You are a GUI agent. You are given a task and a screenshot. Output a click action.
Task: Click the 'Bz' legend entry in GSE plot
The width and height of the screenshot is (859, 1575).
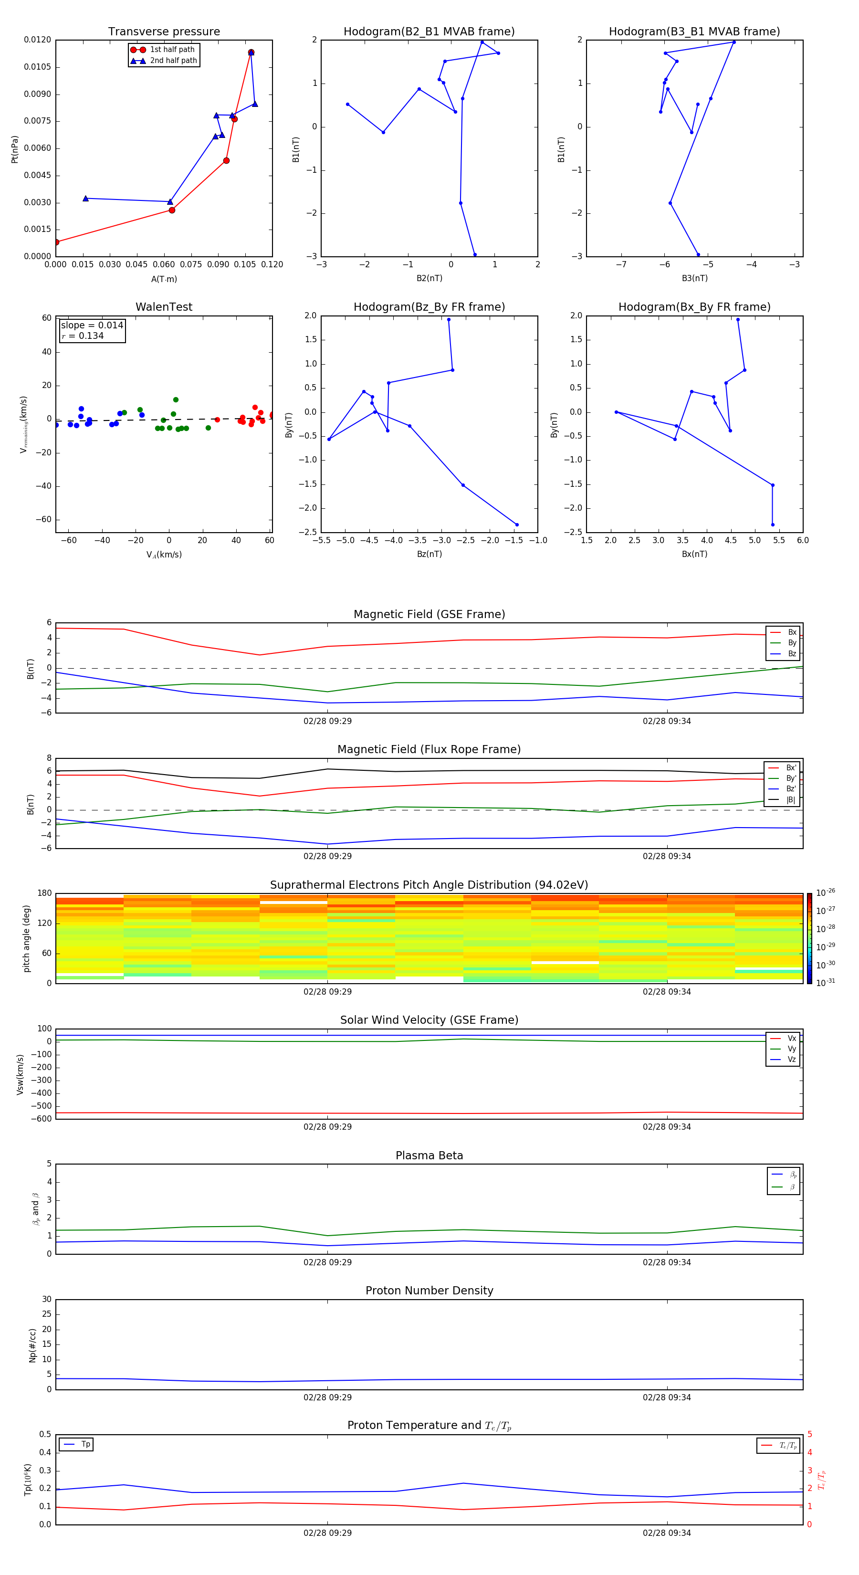tap(783, 653)
